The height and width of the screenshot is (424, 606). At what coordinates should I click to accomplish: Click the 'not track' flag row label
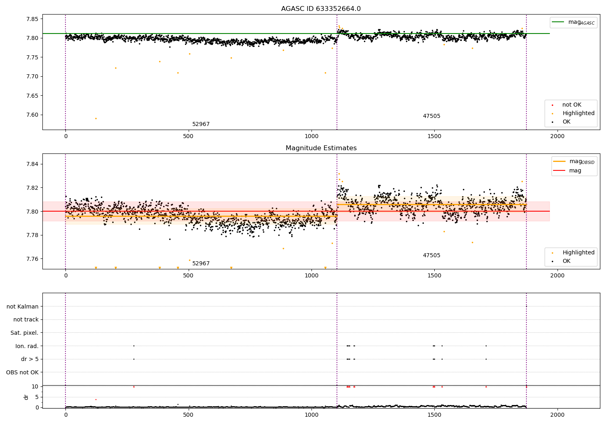pyautogui.click(x=26, y=319)
